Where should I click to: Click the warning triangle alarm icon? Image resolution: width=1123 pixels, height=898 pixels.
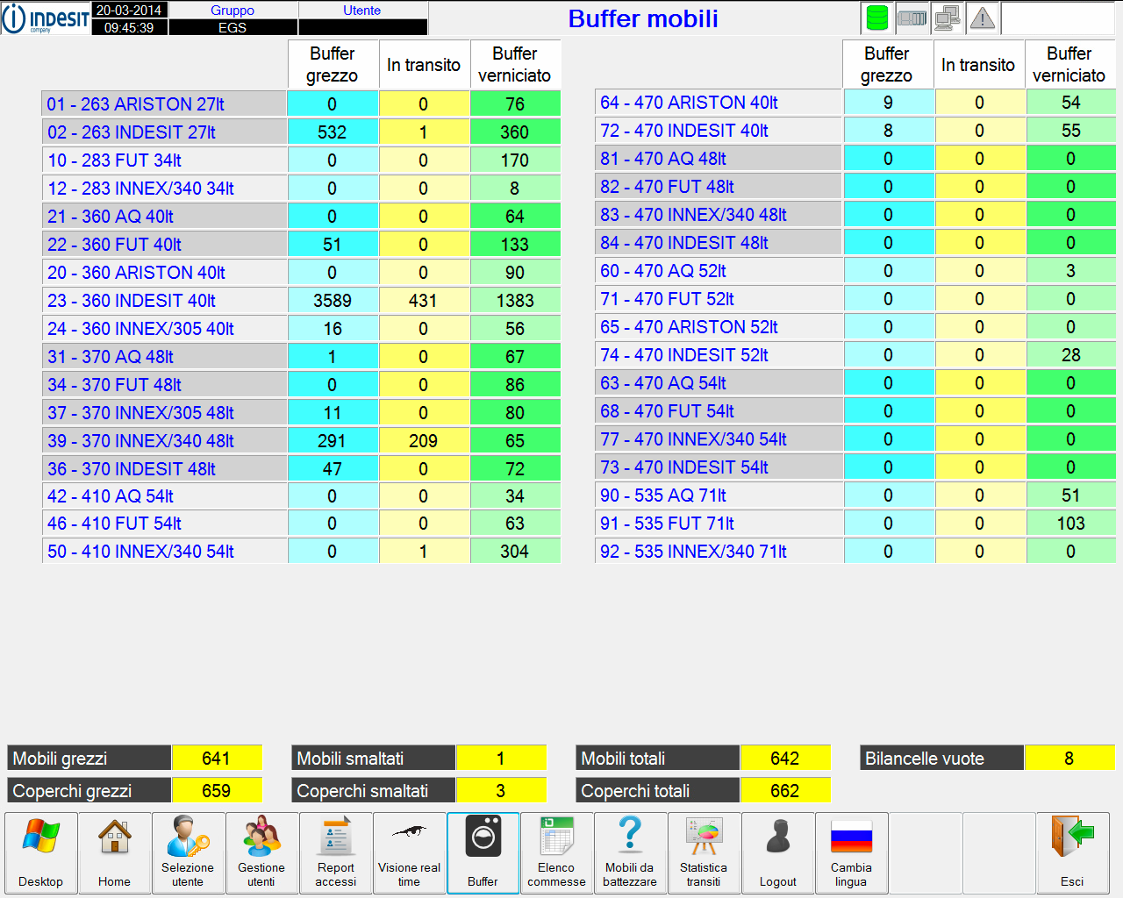tap(983, 18)
